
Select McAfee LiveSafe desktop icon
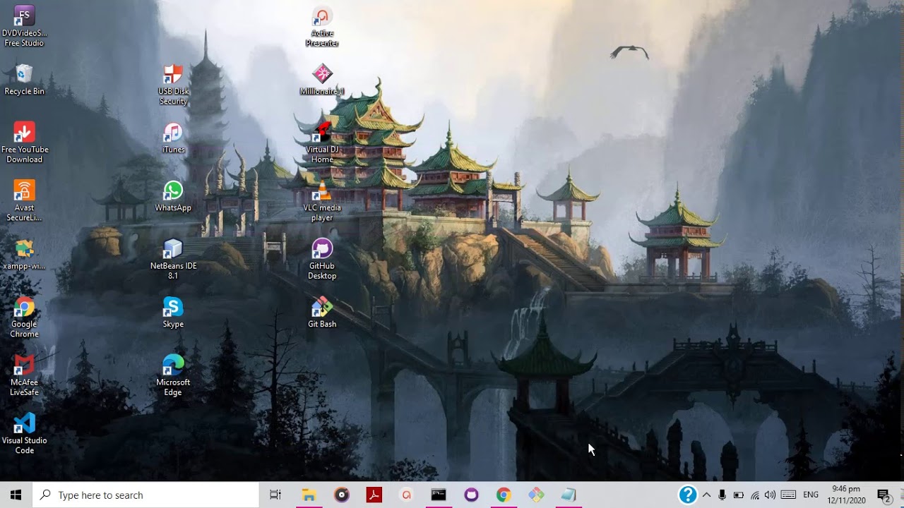(x=24, y=375)
